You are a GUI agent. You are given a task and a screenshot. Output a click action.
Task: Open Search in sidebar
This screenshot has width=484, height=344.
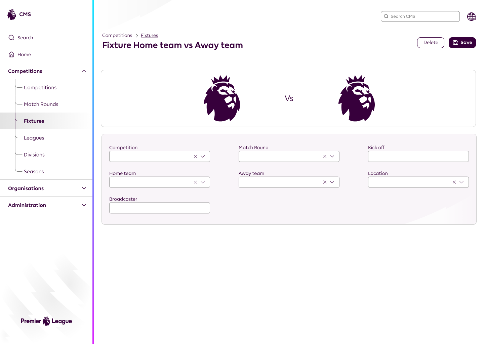pyautogui.click(x=25, y=38)
